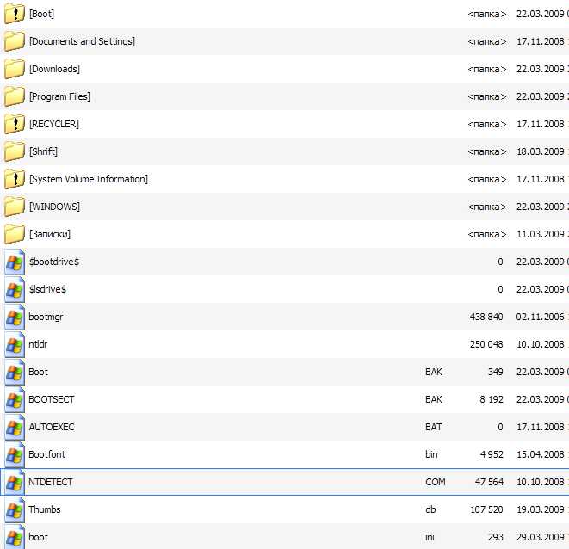Select the BOOTSECT file name

(x=51, y=400)
